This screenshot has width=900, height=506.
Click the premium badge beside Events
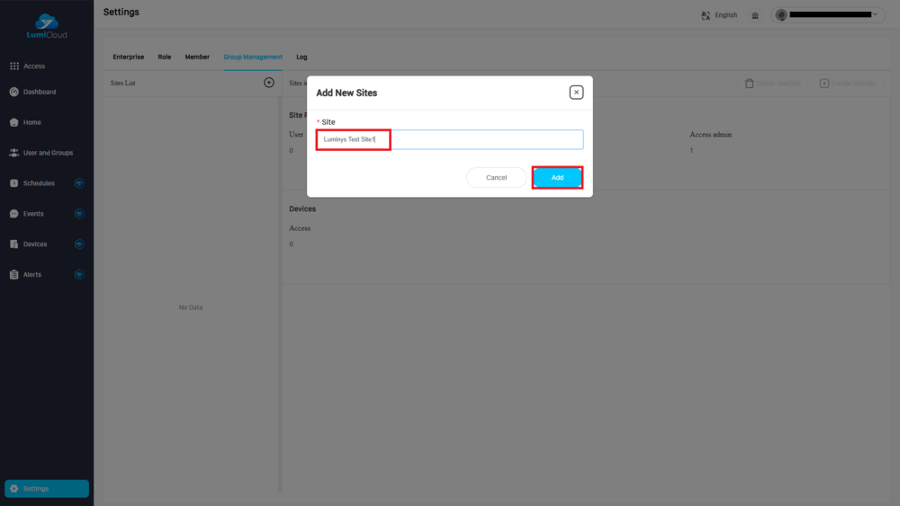[79, 214]
